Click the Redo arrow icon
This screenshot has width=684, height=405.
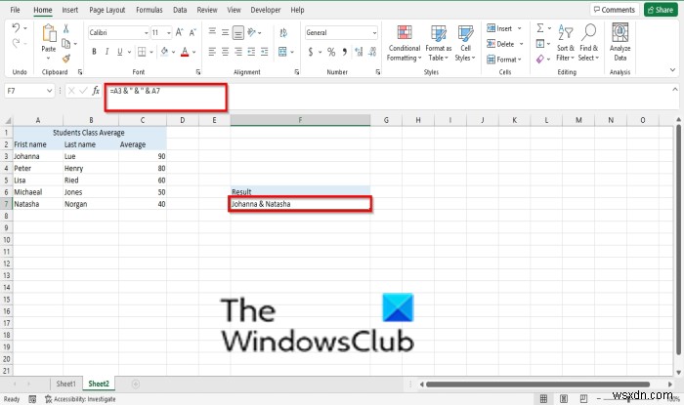click(x=17, y=43)
